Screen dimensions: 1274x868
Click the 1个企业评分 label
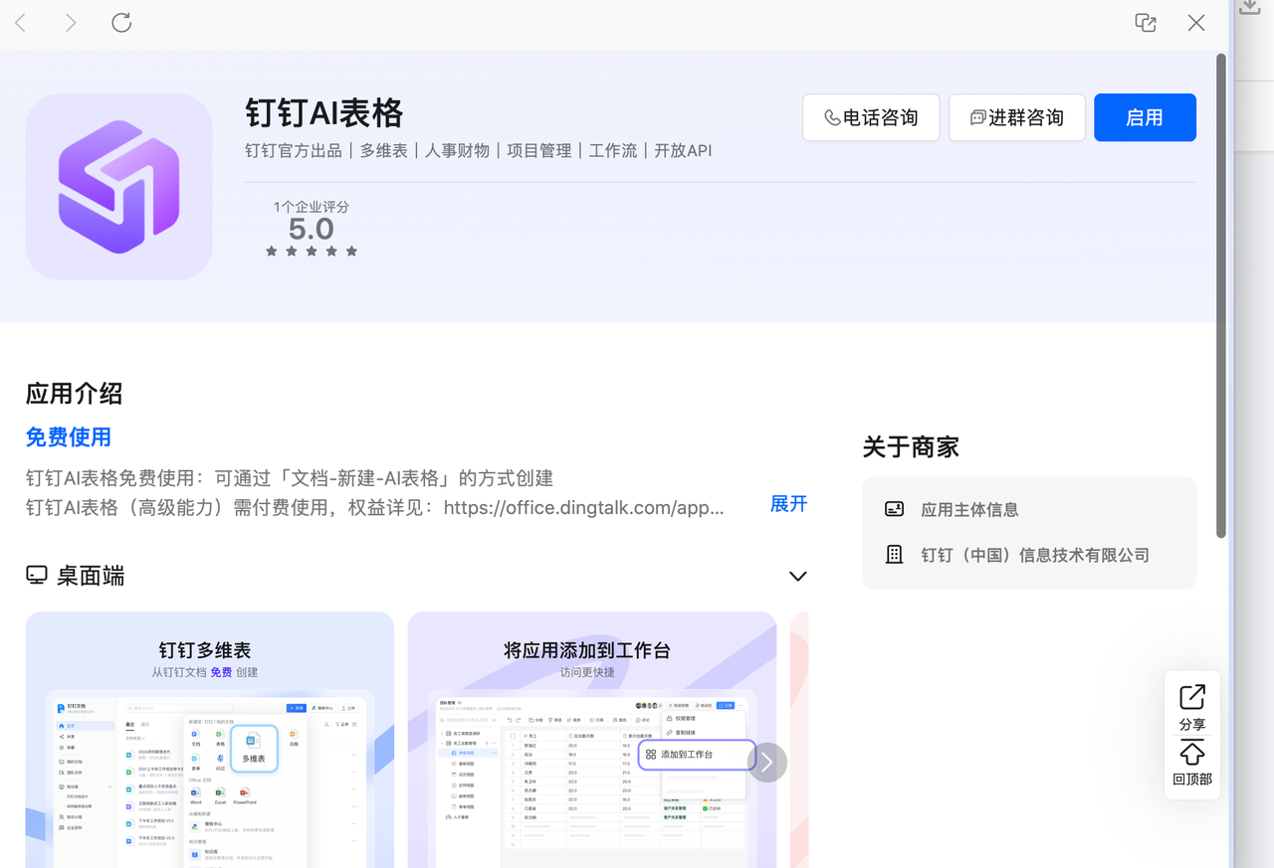312,207
